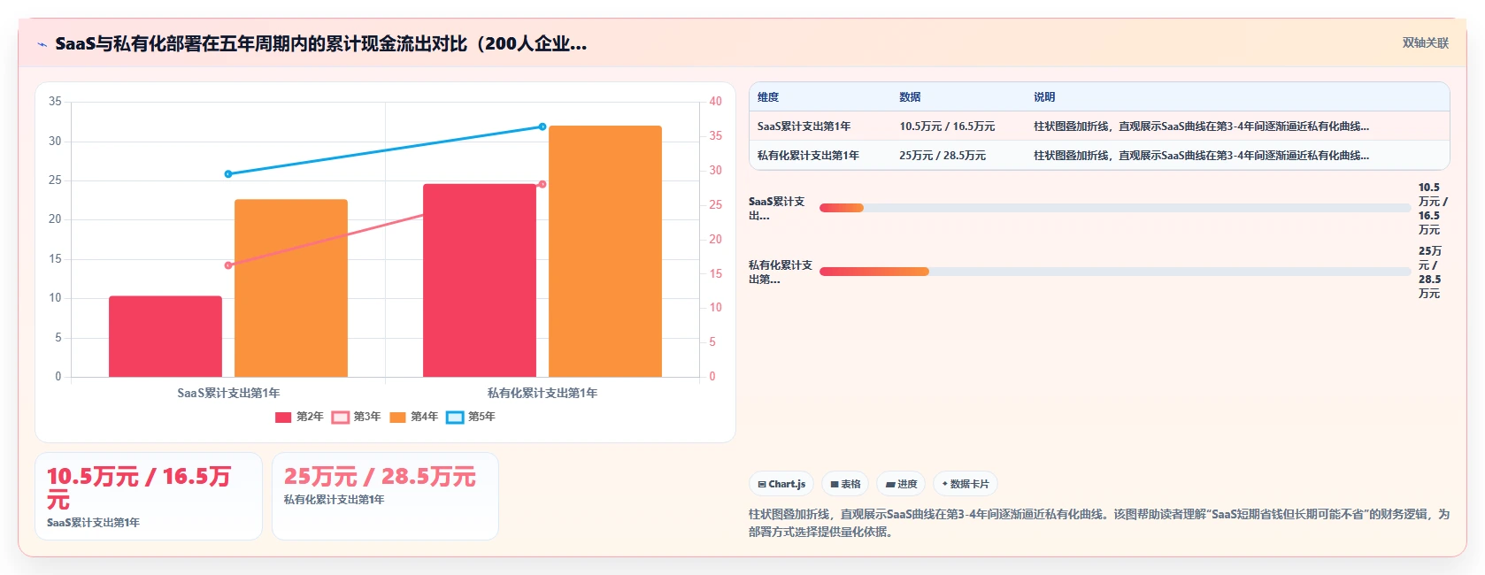
Task: Click the orange 第4年 legend swatch
Action: point(397,418)
